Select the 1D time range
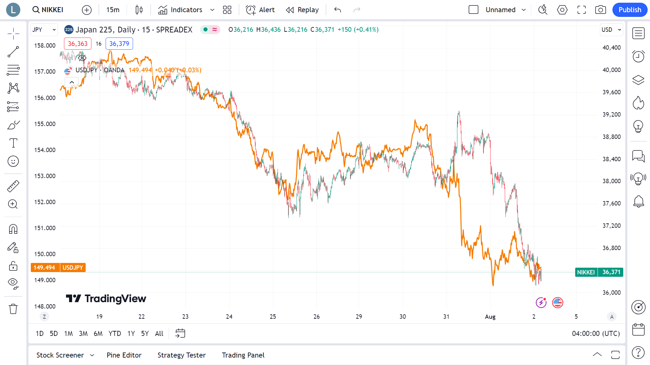This screenshot has height=365, width=650. point(40,334)
